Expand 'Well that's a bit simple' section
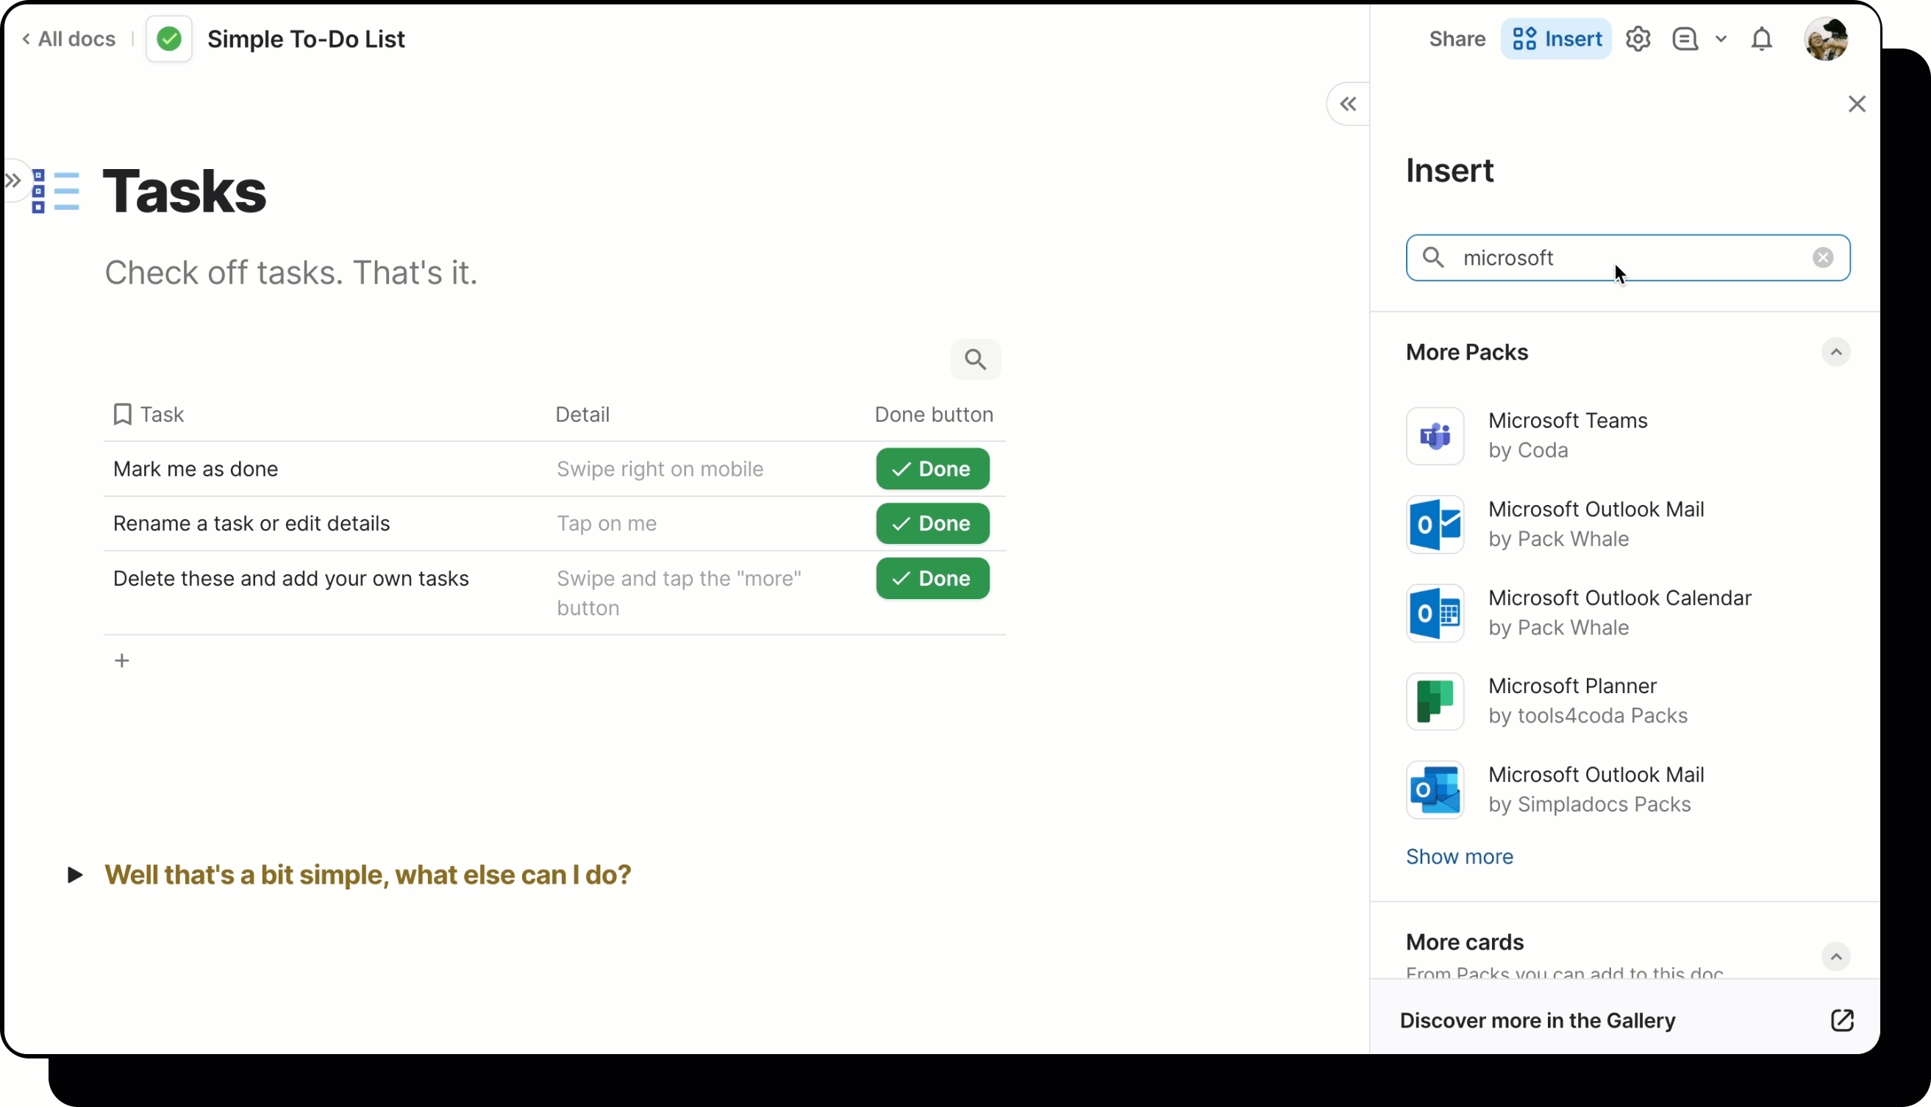Image resolution: width=1931 pixels, height=1107 pixels. coord(75,875)
